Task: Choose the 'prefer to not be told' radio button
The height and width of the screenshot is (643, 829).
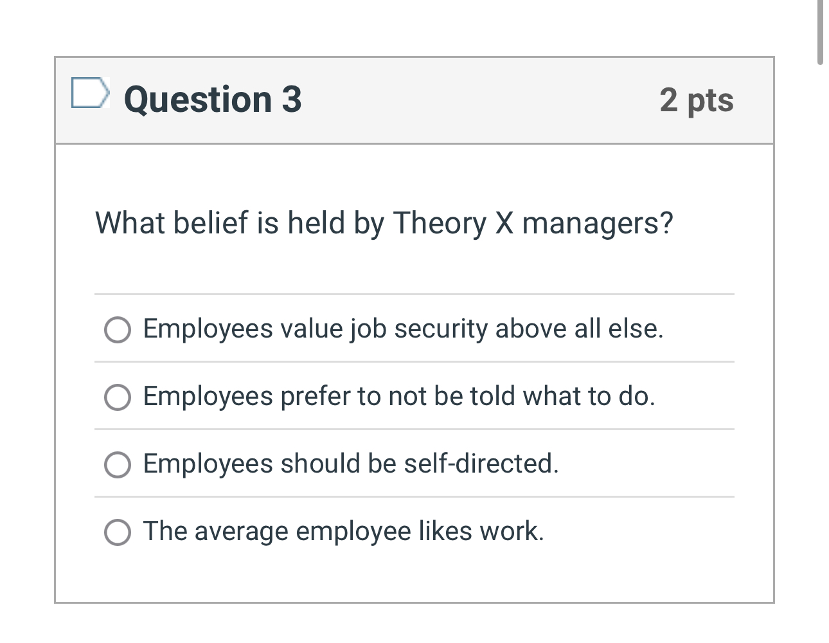Action: [118, 397]
